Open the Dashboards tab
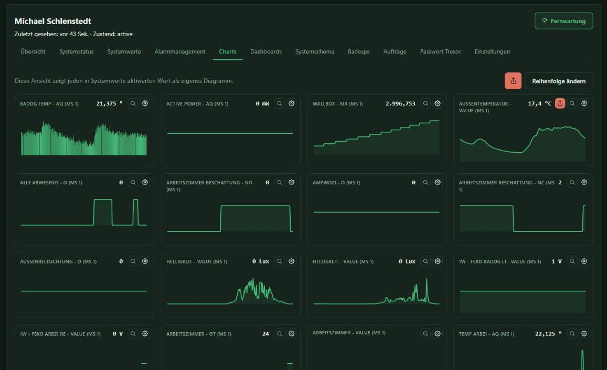607x370 pixels. pos(266,51)
